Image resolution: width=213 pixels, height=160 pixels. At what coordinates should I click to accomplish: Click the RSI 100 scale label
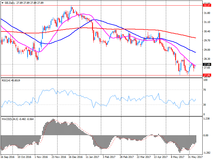click(x=205, y=80)
